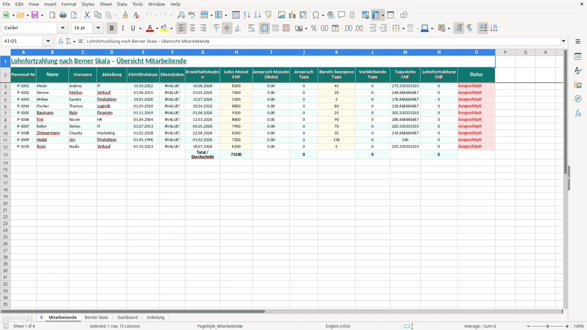Toggle Freeze Rows and Columns
587x330 pixels.
tap(376, 15)
